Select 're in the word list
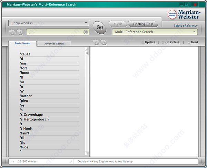This screenshot has height=168, width=207. 49,105
